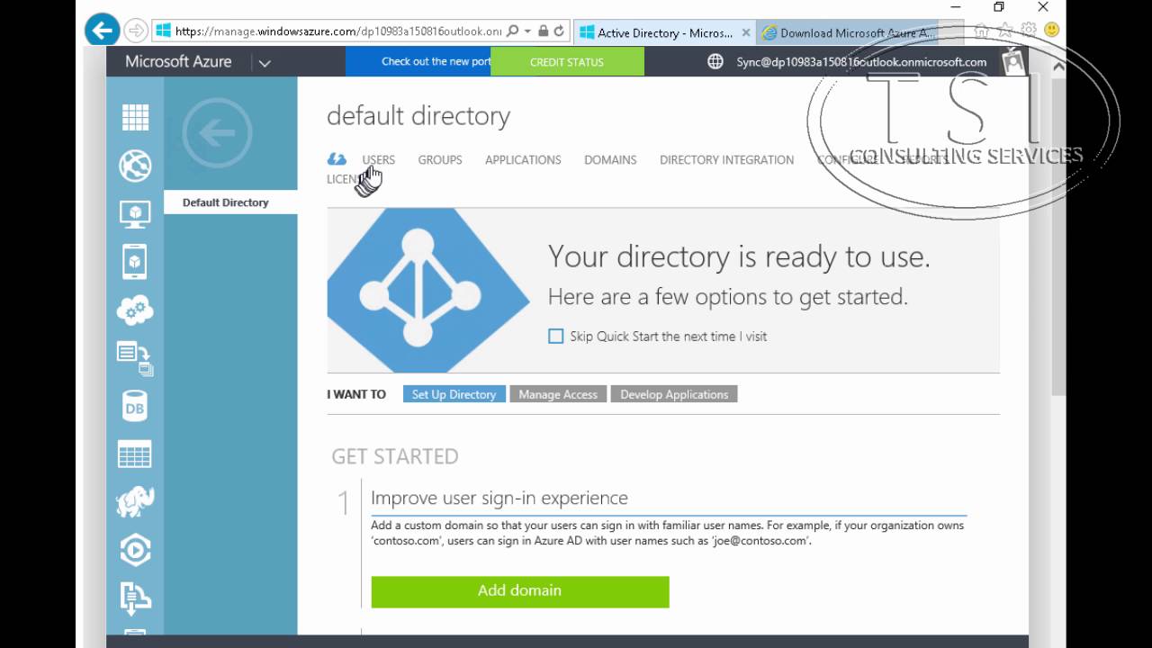Click the large circular back arrow in portal
The width and height of the screenshot is (1152, 648).
coord(217,133)
